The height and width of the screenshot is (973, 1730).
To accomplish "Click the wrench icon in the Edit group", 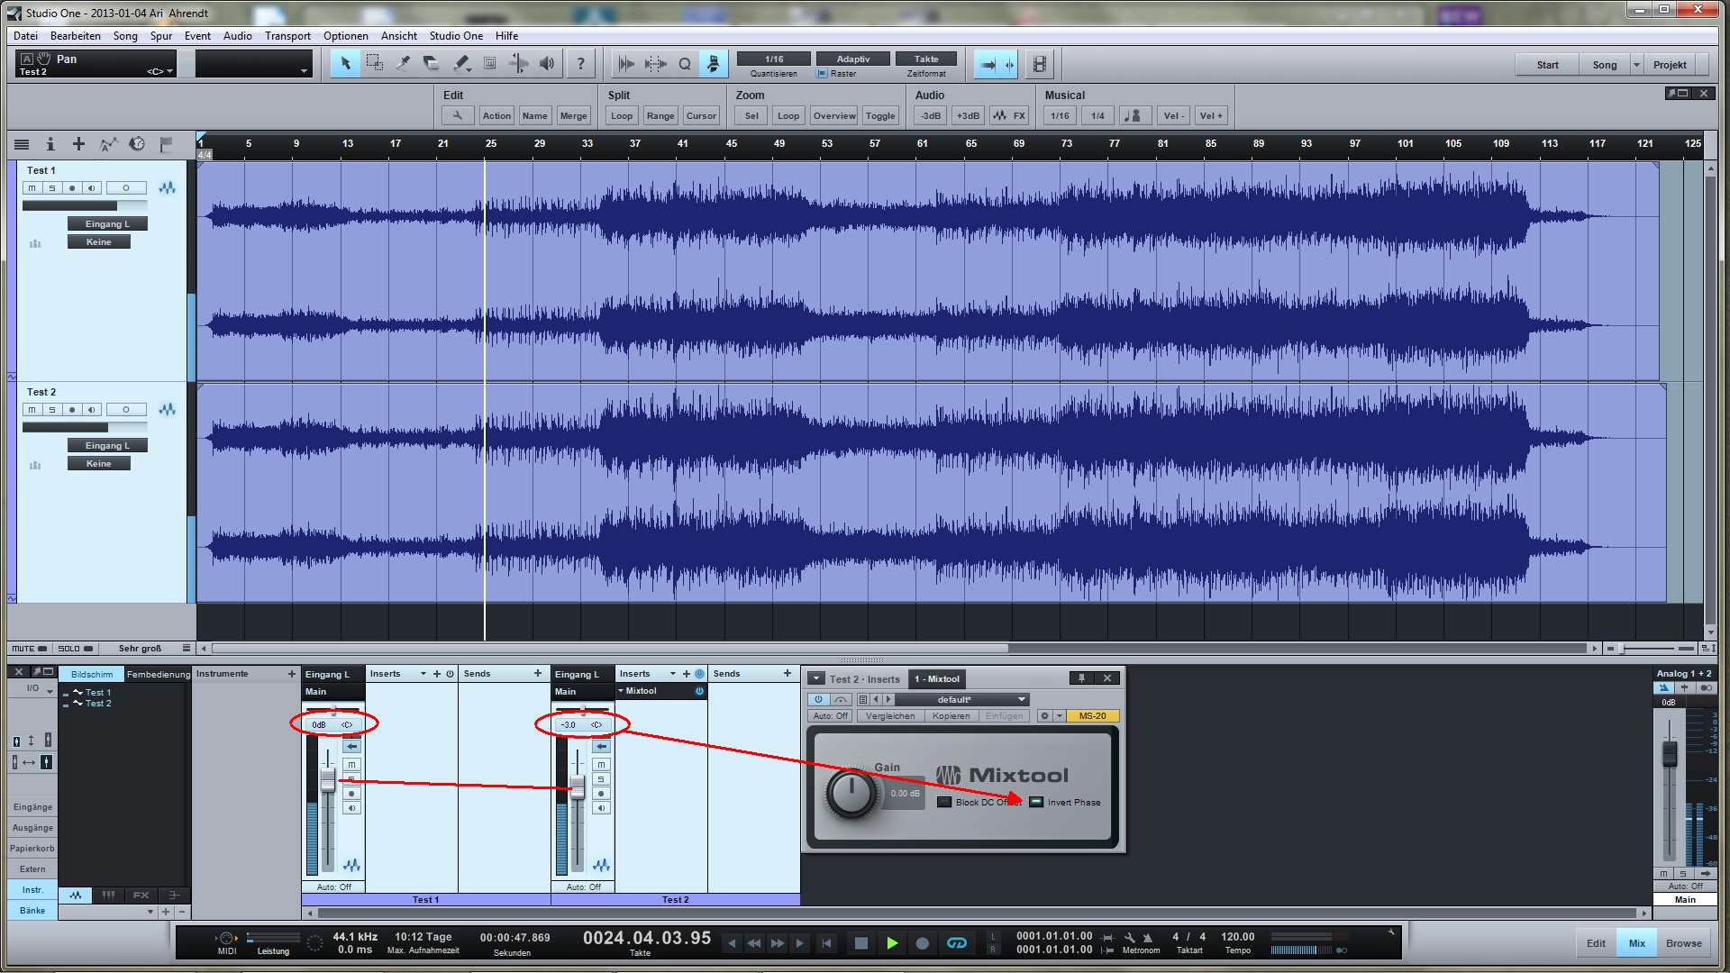I will click(458, 115).
